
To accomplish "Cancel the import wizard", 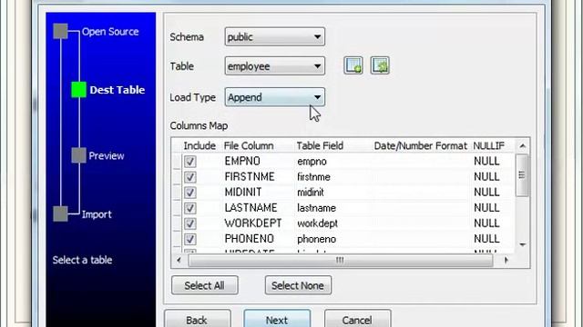I will [357, 320].
